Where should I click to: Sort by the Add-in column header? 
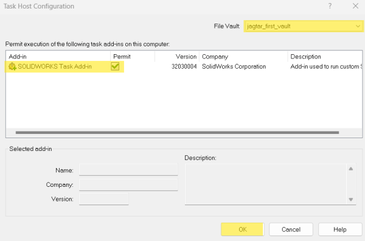point(58,57)
